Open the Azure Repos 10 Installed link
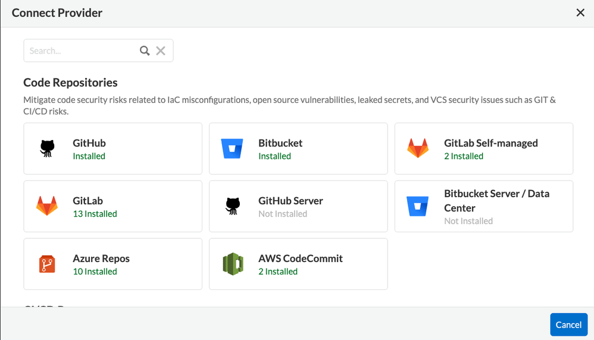This screenshot has height=340, width=594. coord(95,272)
